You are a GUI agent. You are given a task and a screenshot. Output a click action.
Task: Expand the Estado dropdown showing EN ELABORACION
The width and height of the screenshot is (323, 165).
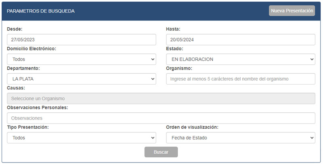pos(240,59)
